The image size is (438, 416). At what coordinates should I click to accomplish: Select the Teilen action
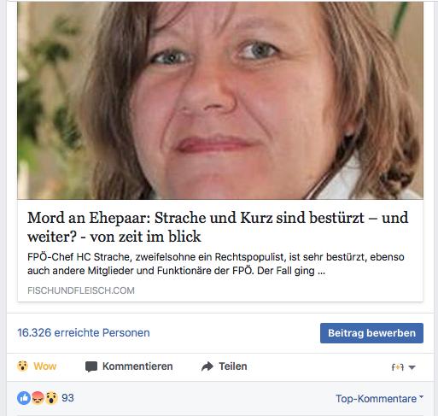click(233, 366)
